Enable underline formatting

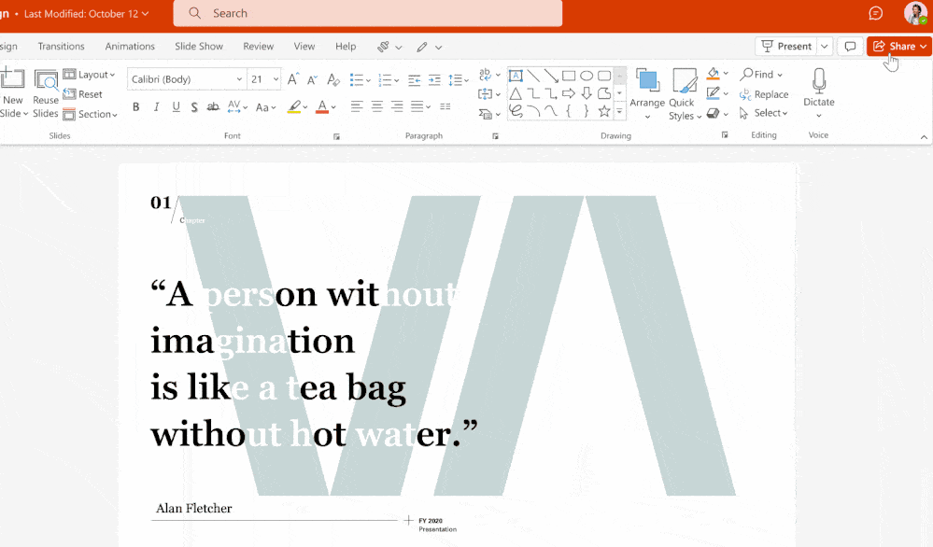pyautogui.click(x=176, y=107)
